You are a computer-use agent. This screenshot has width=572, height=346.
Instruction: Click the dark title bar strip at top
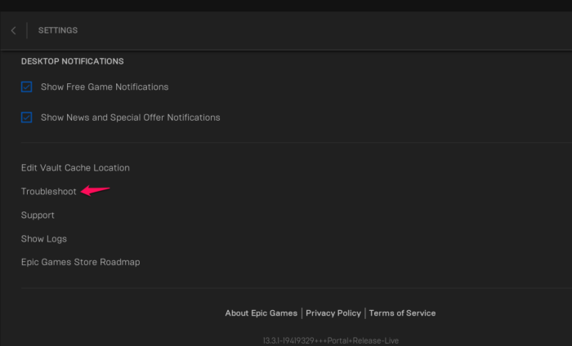(286, 5)
